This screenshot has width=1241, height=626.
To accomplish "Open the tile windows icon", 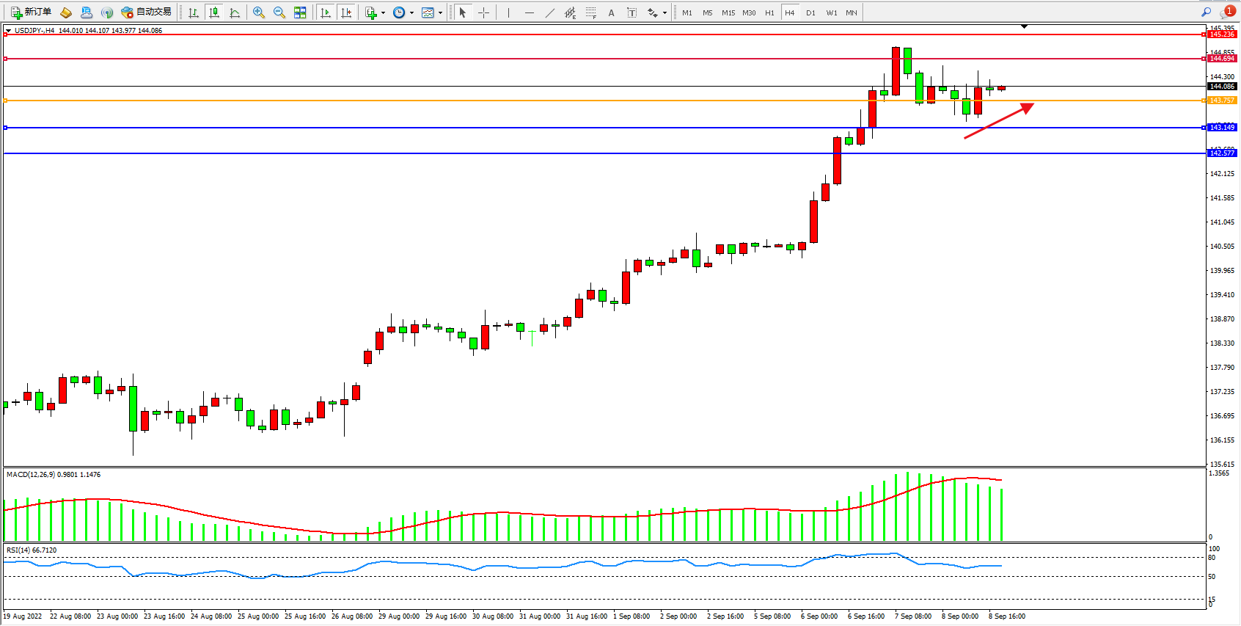I will pos(300,12).
